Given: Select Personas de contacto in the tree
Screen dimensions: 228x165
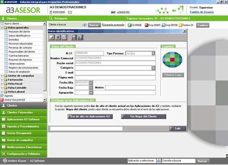Looking at the screenshot, I should coord(20,47).
